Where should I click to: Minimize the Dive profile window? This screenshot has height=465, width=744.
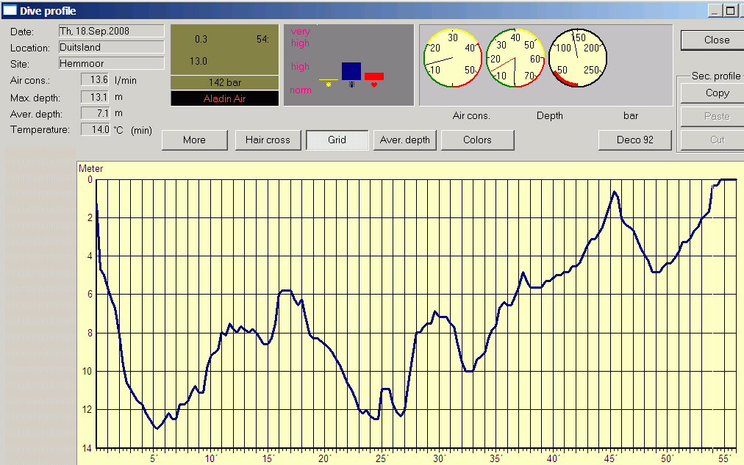point(715,10)
